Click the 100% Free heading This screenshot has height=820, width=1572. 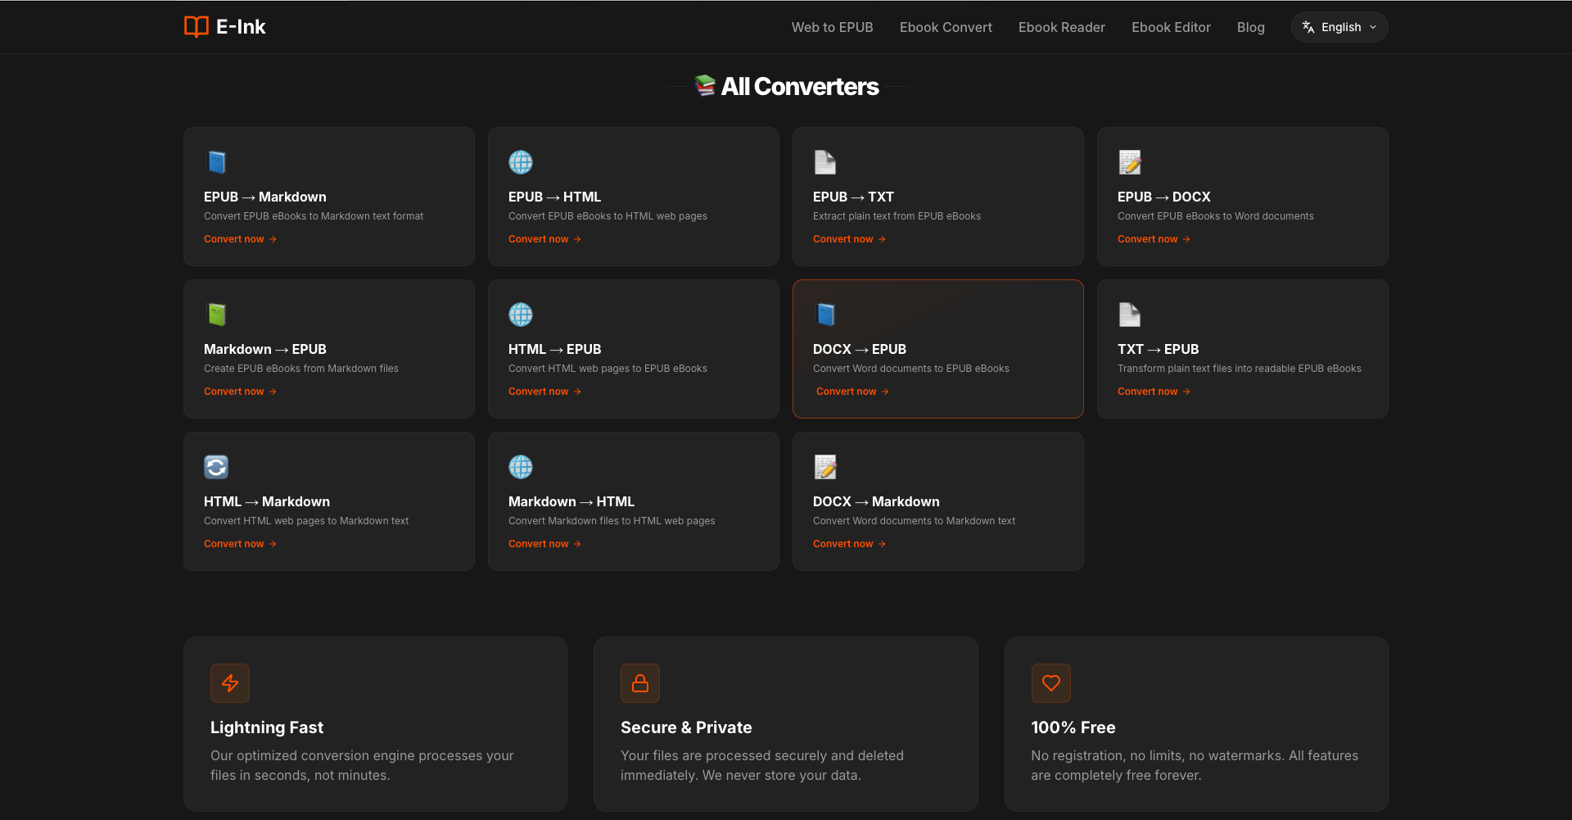1073,727
